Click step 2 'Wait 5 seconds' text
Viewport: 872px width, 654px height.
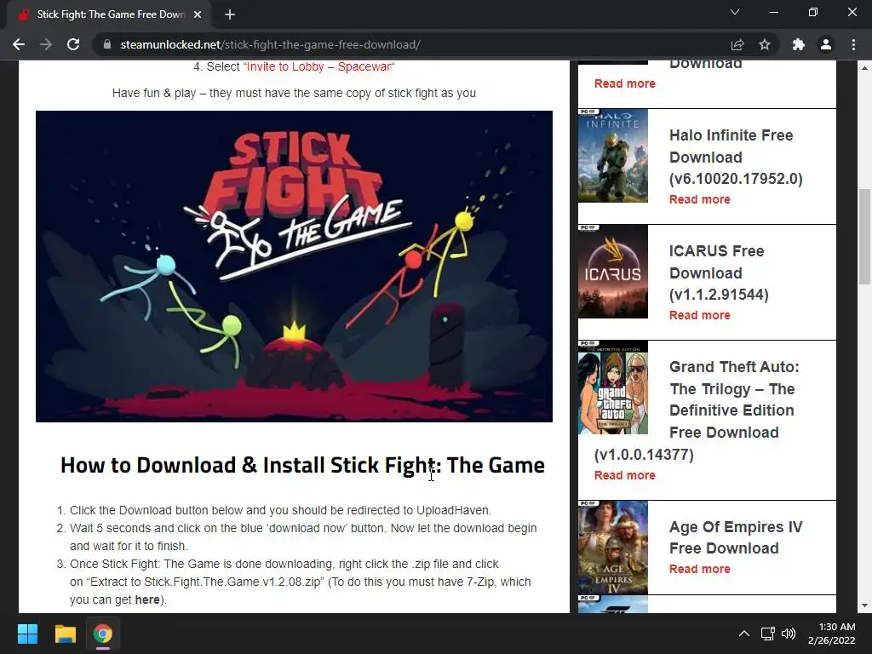pyautogui.click(x=303, y=536)
